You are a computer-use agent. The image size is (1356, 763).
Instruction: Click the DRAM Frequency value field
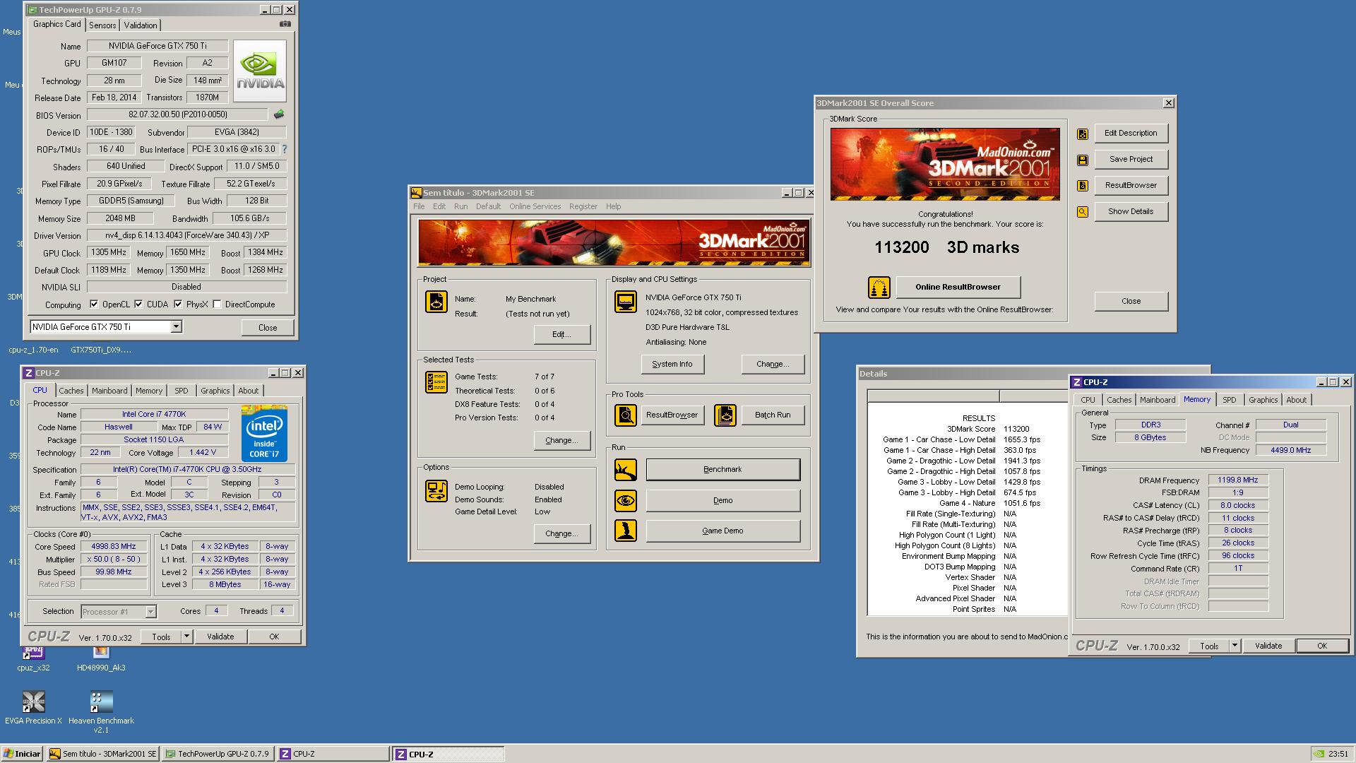tap(1238, 480)
